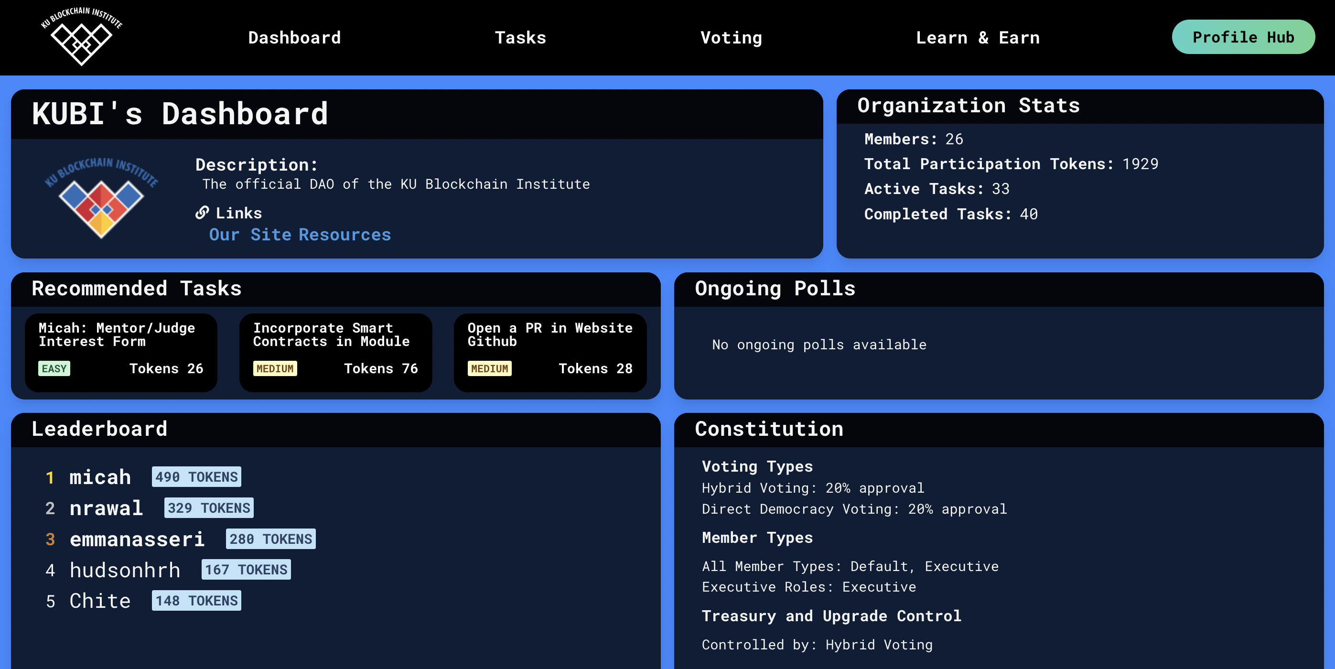Click the Voting Types subheading
The width and height of the screenshot is (1335, 669).
tap(757, 466)
